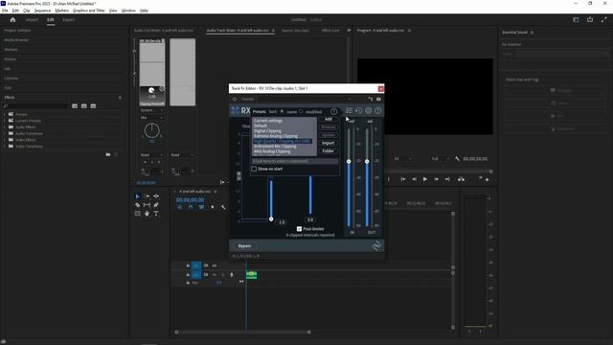Click the Folder preset button
613x345 pixels.
click(328, 151)
